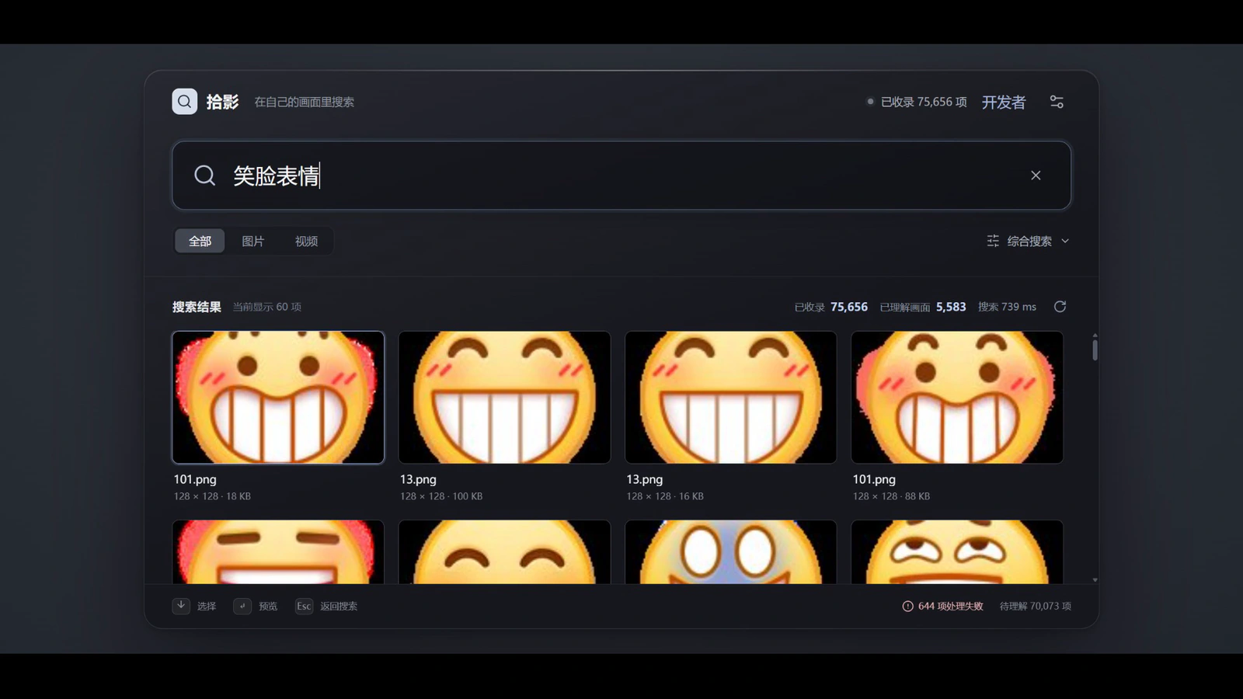1243x699 pixels.
Task: Focus the 笑脸表情 search field
Action: pyautogui.click(x=621, y=176)
